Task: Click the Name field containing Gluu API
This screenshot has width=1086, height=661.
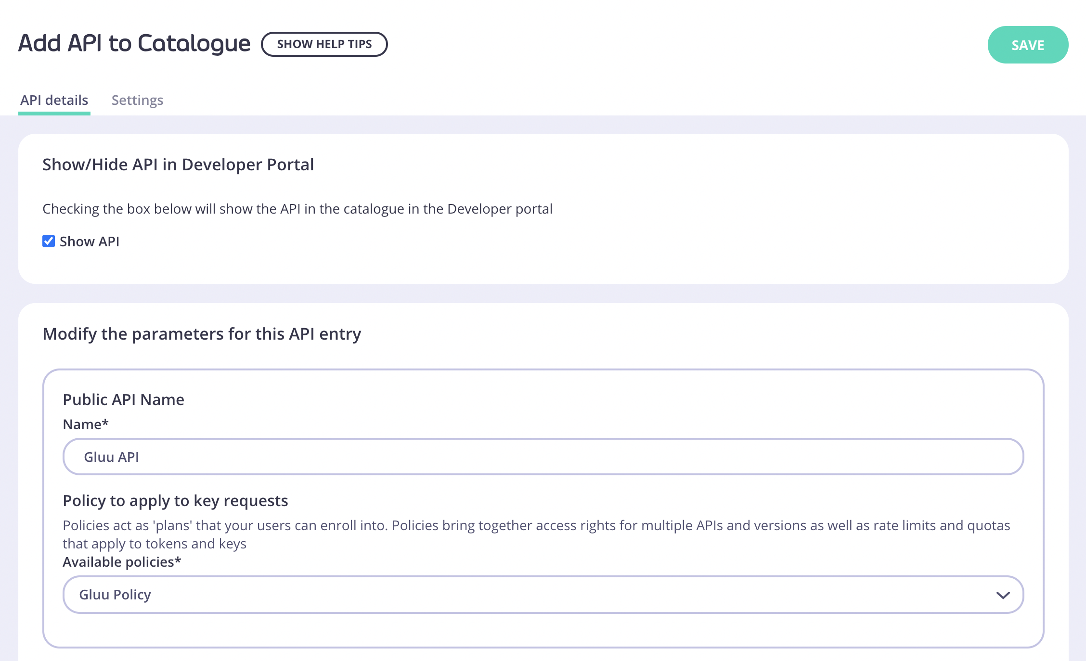Action: (x=543, y=457)
